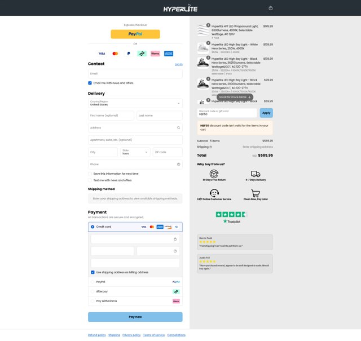Focus the Email input field
Viewport: 361px width, 341px height.
point(135,74)
